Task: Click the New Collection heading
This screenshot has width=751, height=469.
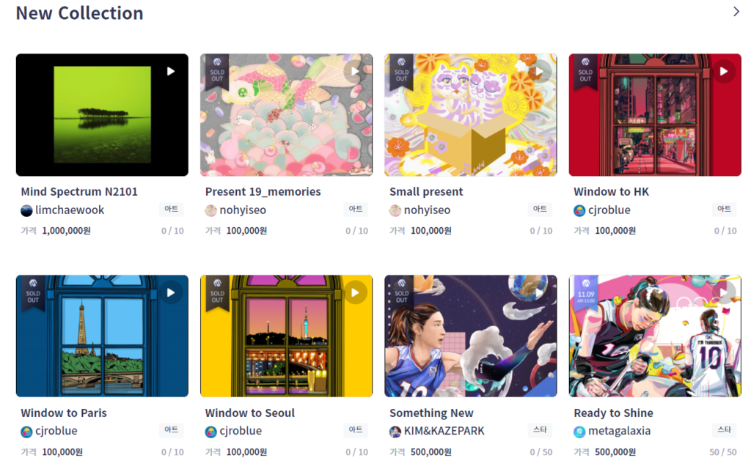Action: [x=79, y=13]
